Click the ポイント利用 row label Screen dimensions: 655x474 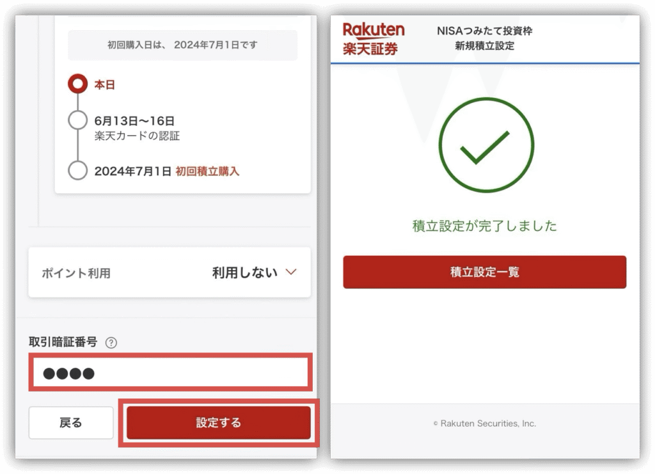[76, 273]
